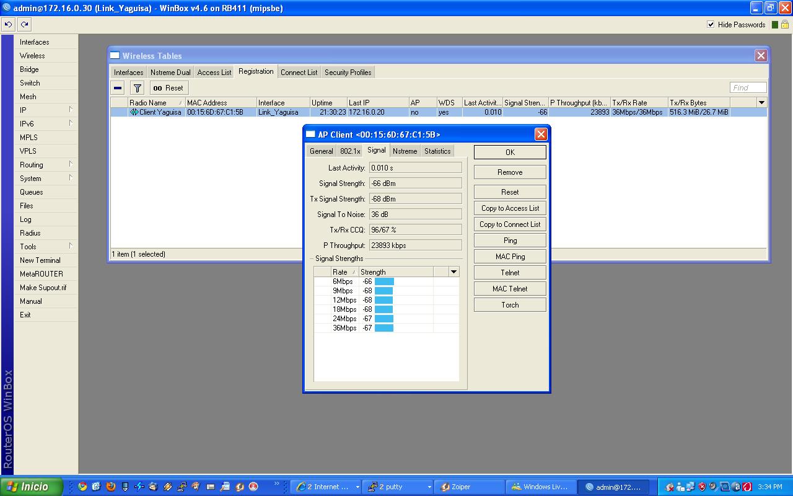Click the Redo arrow in WinBox toolbar
Image resolution: width=793 pixels, height=496 pixels.
pos(24,25)
